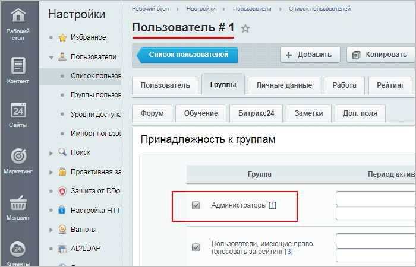This screenshot has height=267, width=416.
Task: Switch to the Обучение tab
Action: click(201, 113)
